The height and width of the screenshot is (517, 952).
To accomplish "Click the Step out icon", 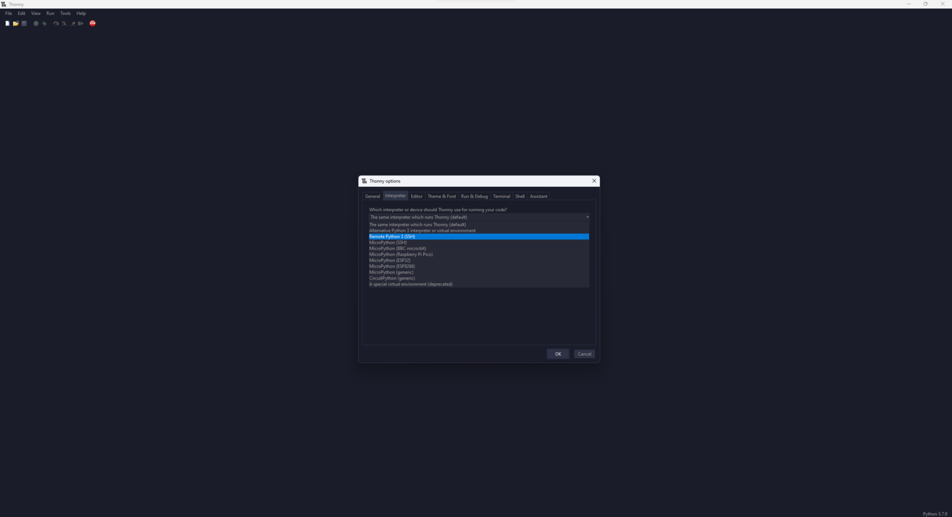I will 73,24.
